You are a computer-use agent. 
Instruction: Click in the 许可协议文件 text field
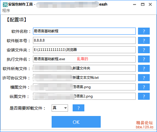pos(84,78)
